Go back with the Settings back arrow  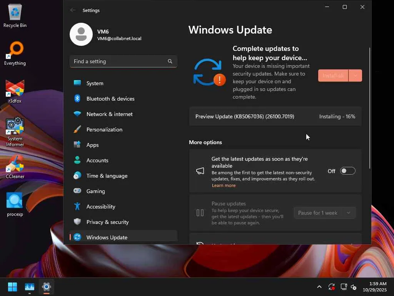point(73,10)
